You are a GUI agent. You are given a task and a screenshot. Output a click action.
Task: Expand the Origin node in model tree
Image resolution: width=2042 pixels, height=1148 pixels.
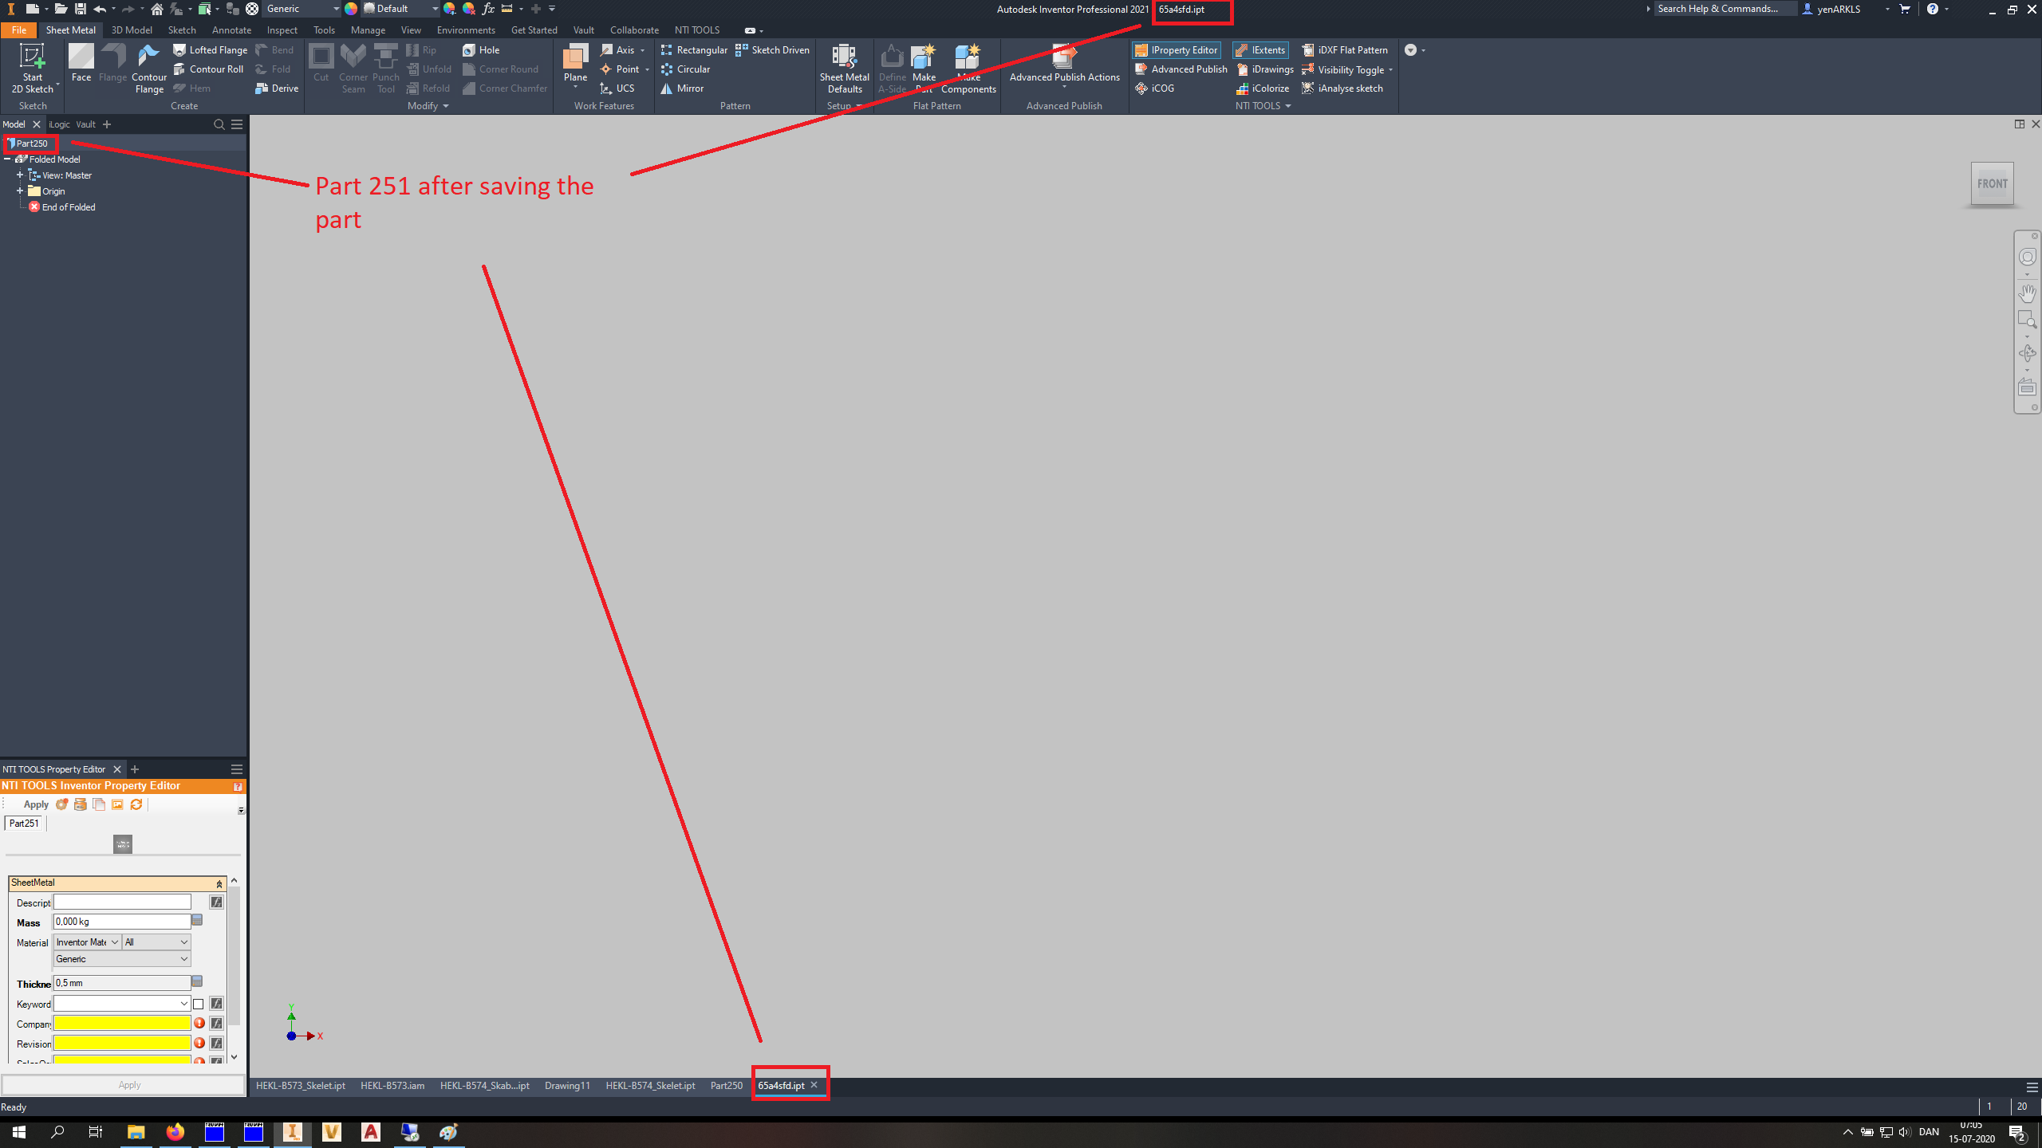(x=20, y=191)
